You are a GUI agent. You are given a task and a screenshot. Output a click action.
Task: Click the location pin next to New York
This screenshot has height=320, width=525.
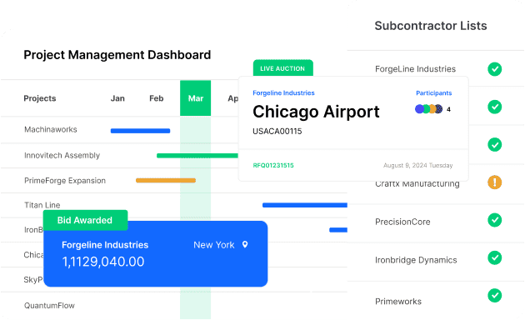[245, 245]
